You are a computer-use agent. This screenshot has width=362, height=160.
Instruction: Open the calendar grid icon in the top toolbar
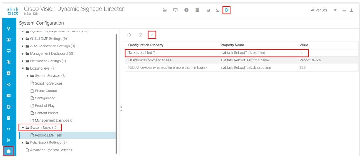point(197,10)
